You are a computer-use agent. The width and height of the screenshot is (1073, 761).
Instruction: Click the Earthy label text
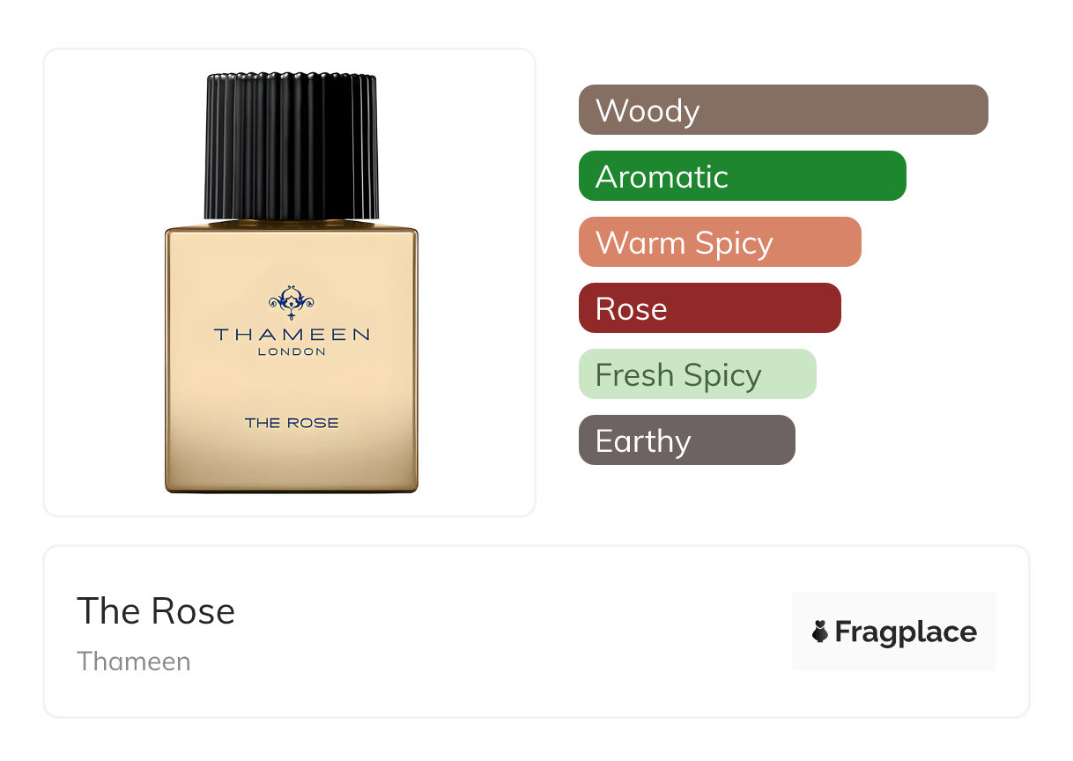point(643,441)
